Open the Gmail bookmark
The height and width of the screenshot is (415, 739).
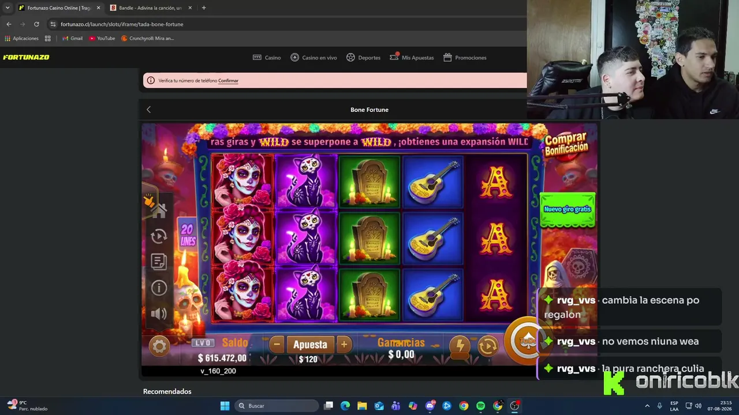72,39
